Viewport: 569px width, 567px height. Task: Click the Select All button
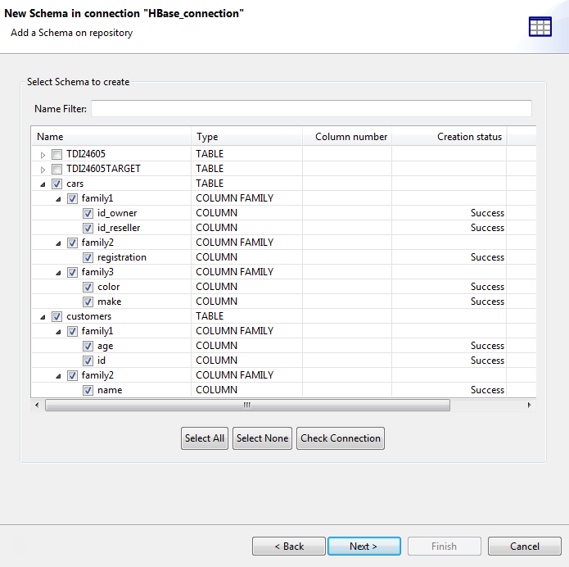205,438
